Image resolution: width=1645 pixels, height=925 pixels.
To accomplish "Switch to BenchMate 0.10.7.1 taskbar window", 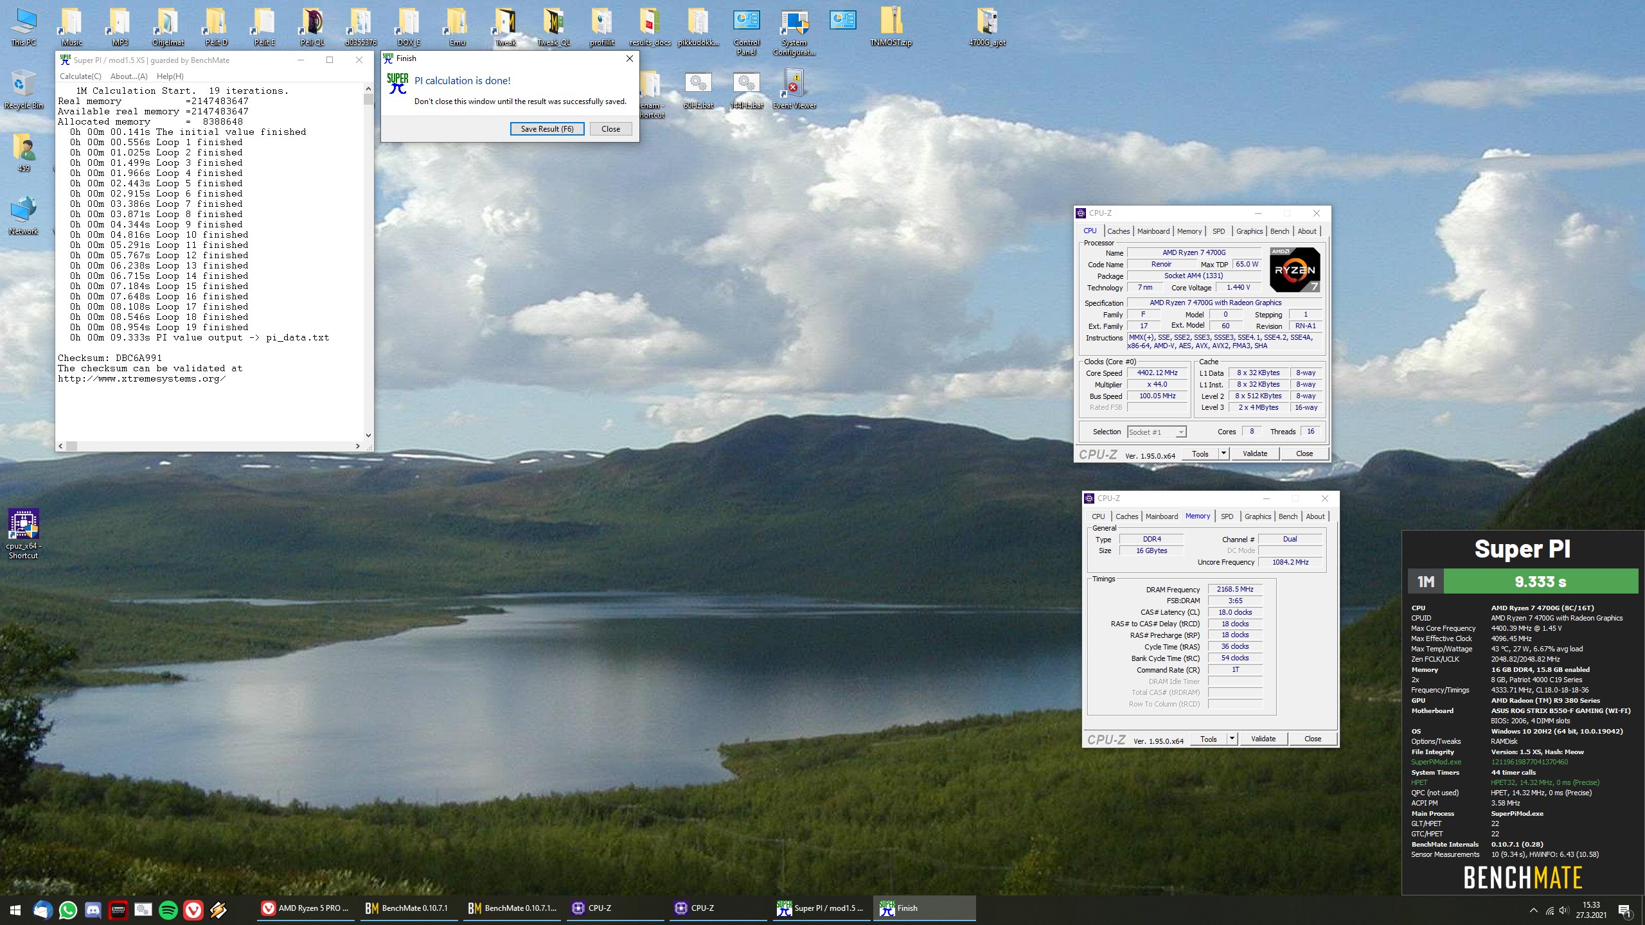I will [409, 910].
